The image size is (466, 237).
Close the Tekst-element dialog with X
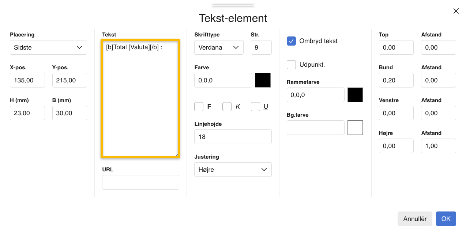coord(456,11)
